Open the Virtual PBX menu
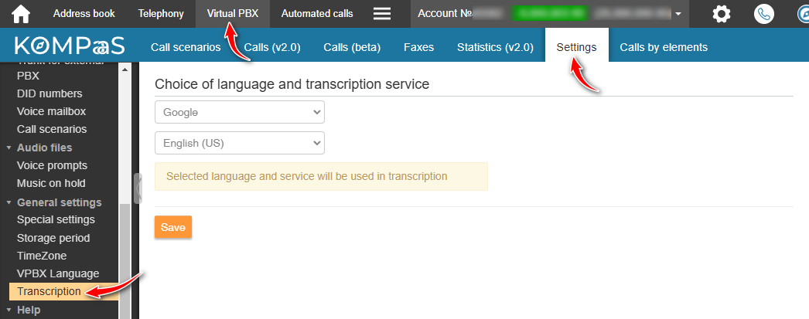The width and height of the screenshot is (809, 319). pos(233,14)
